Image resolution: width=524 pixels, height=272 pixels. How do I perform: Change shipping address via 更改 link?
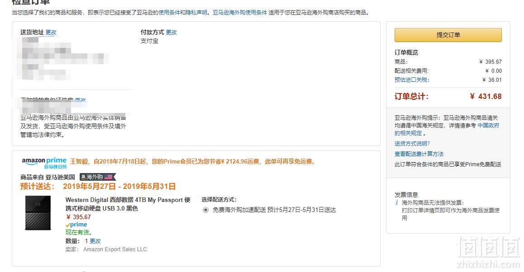click(x=51, y=33)
